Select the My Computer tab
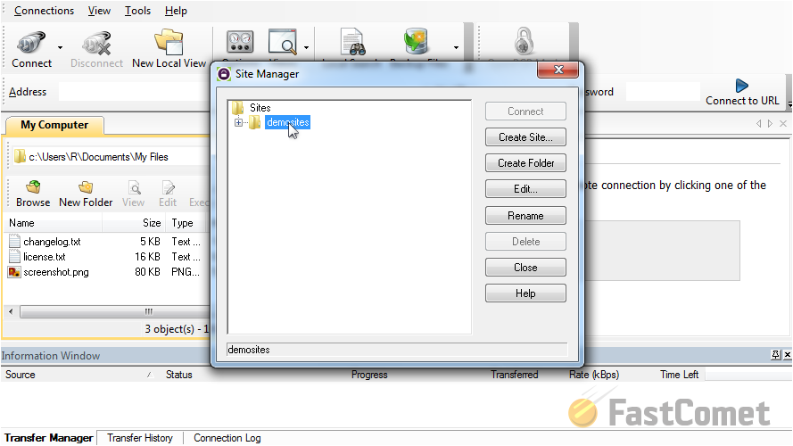This screenshot has width=793, height=446. point(54,125)
